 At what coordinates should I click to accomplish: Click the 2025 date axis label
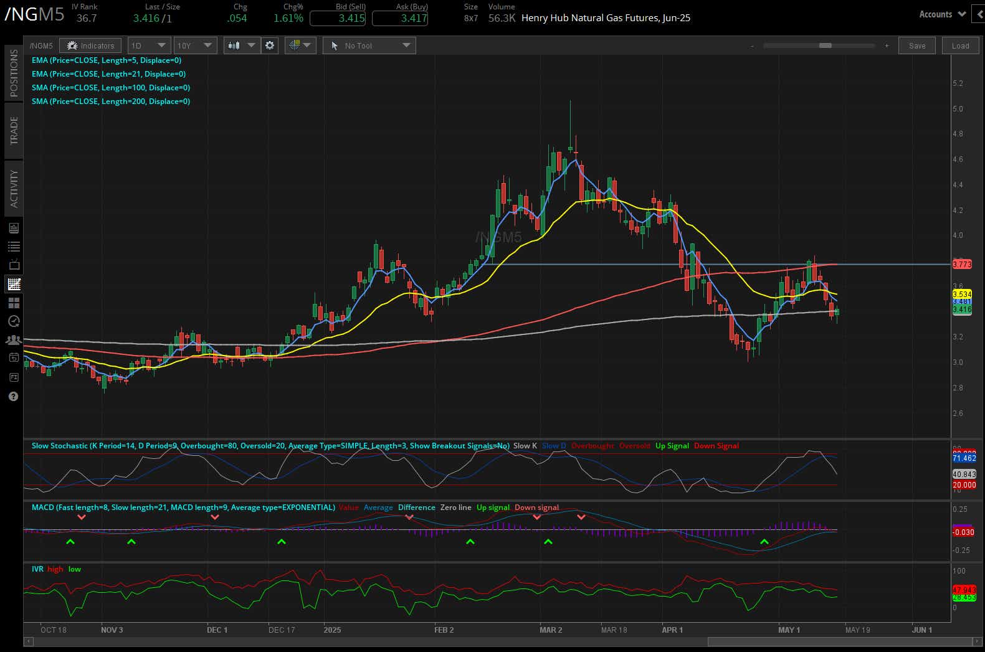[332, 630]
